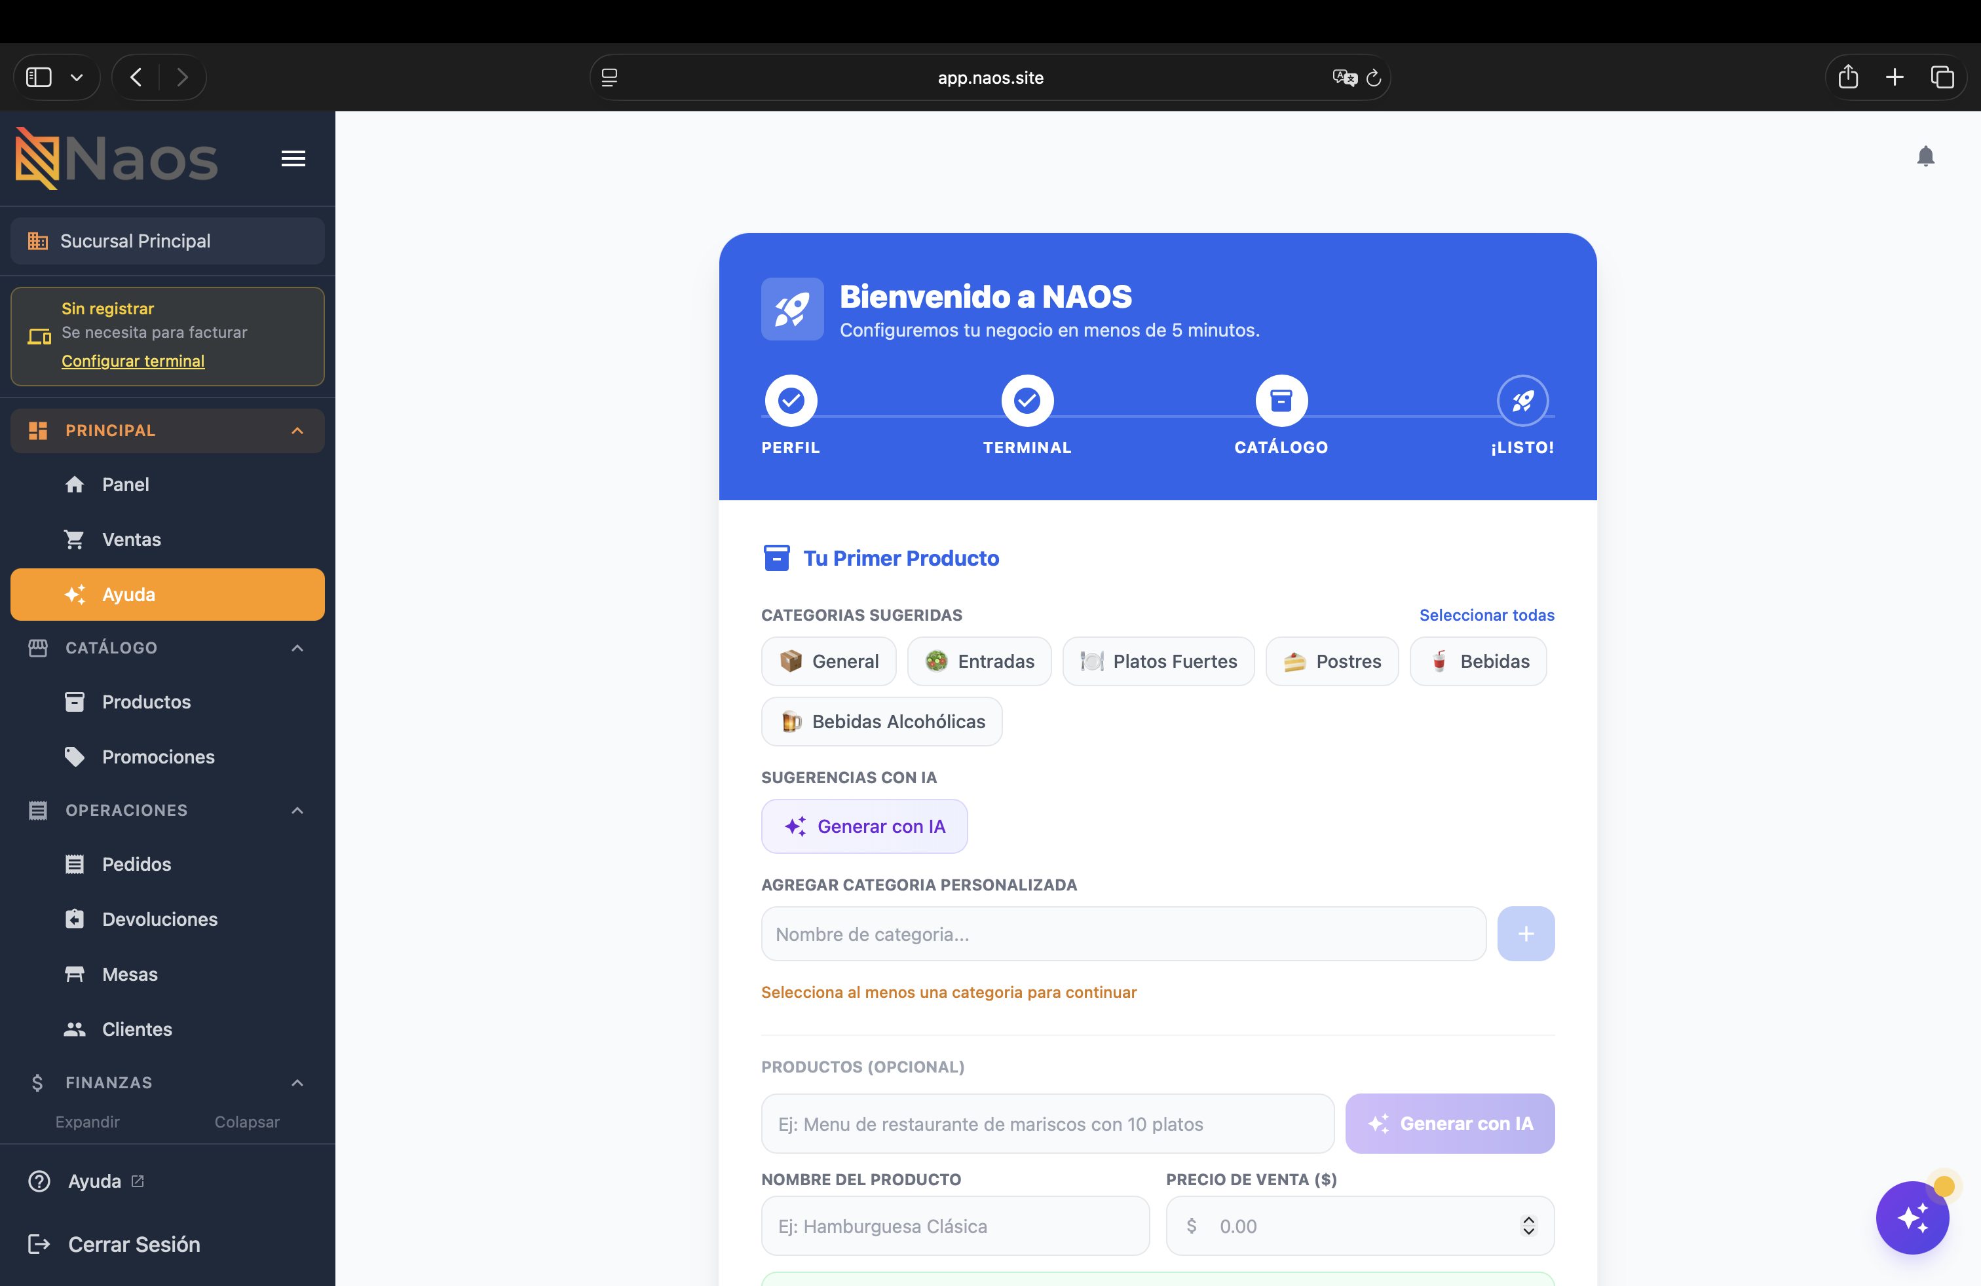
Task: Go back to previous page
Action: [136, 77]
